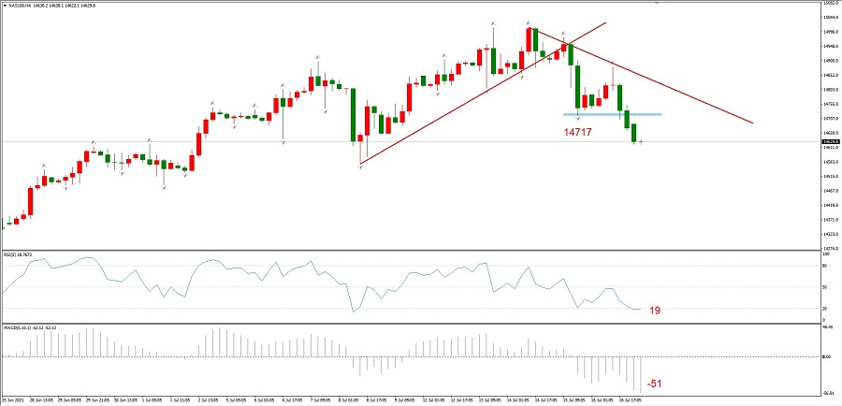This screenshot has width=842, height=406.
Task: Click the current price tag on price axis
Action: click(x=830, y=142)
